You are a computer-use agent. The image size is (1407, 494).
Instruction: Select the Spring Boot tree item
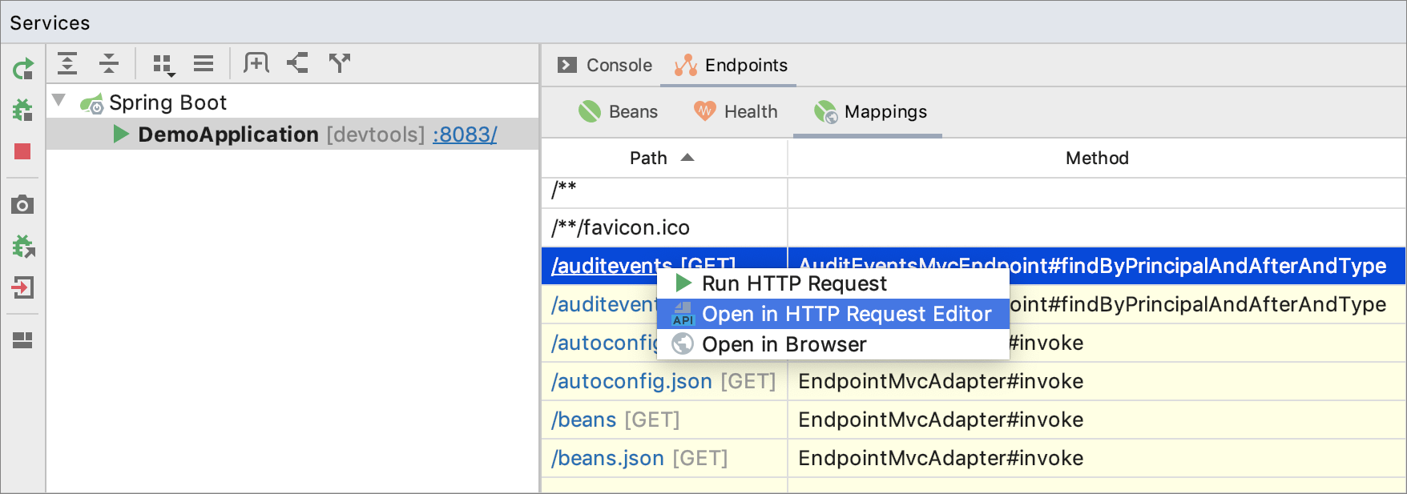[167, 102]
